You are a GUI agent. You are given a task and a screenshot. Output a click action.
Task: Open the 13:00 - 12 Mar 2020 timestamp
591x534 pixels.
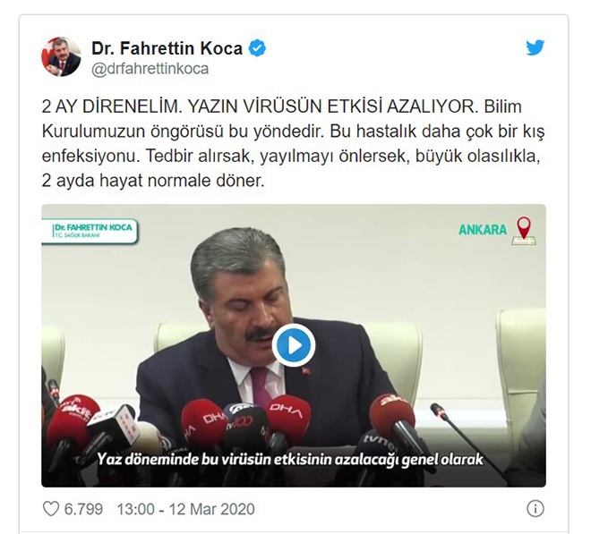(x=186, y=509)
